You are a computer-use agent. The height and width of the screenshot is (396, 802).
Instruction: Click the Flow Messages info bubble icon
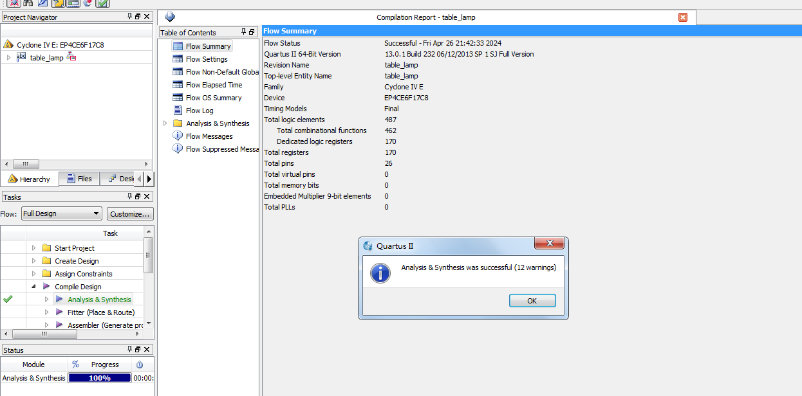click(178, 136)
